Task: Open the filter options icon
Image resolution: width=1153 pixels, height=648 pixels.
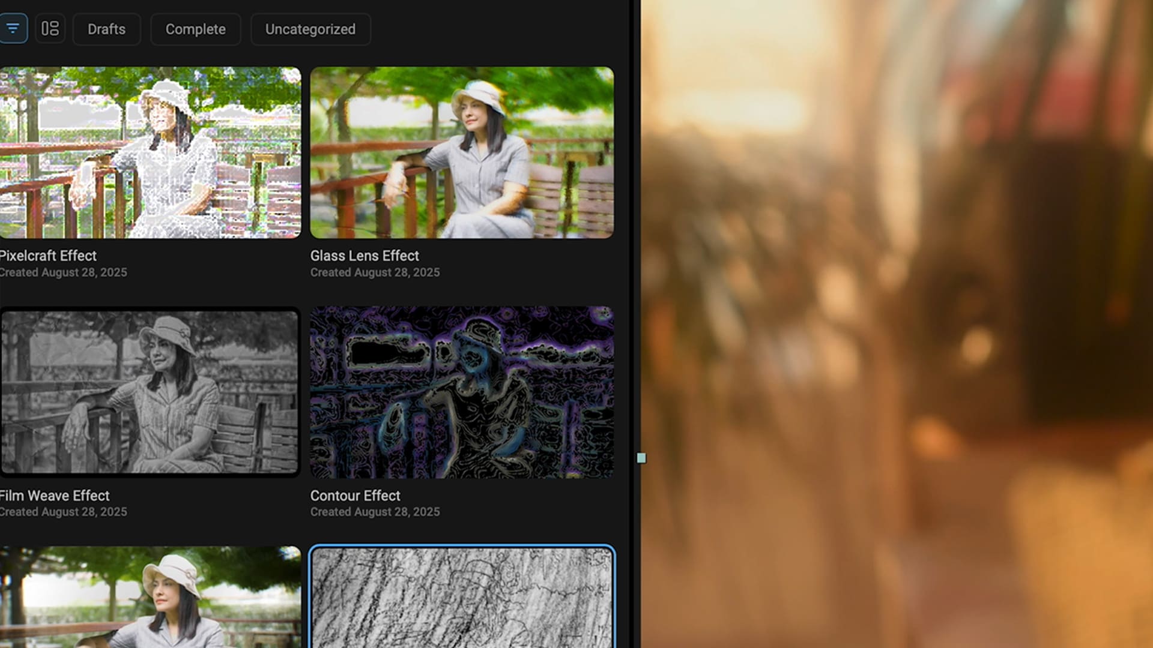Action: tap(13, 28)
